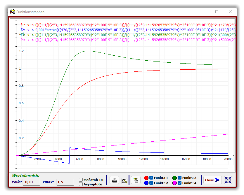
Task: Enable the Asymptote checkbox
Action: pyautogui.click(x=81, y=184)
